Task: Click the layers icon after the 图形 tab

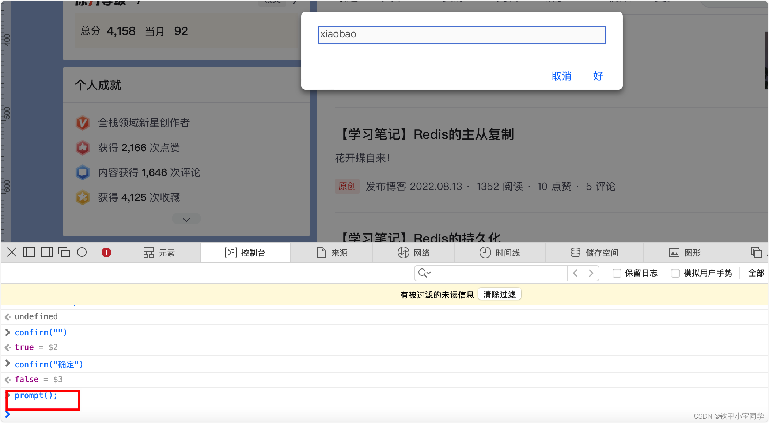Action: click(756, 252)
